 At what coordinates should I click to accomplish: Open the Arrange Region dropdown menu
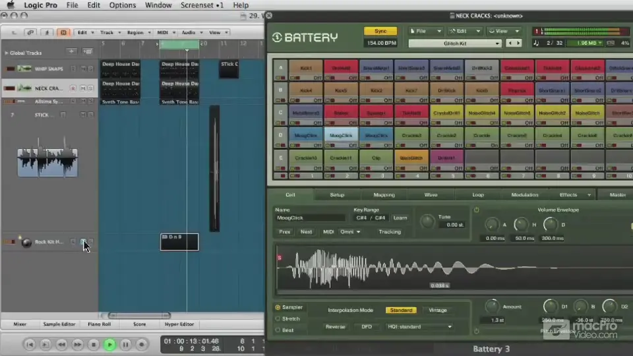point(139,32)
